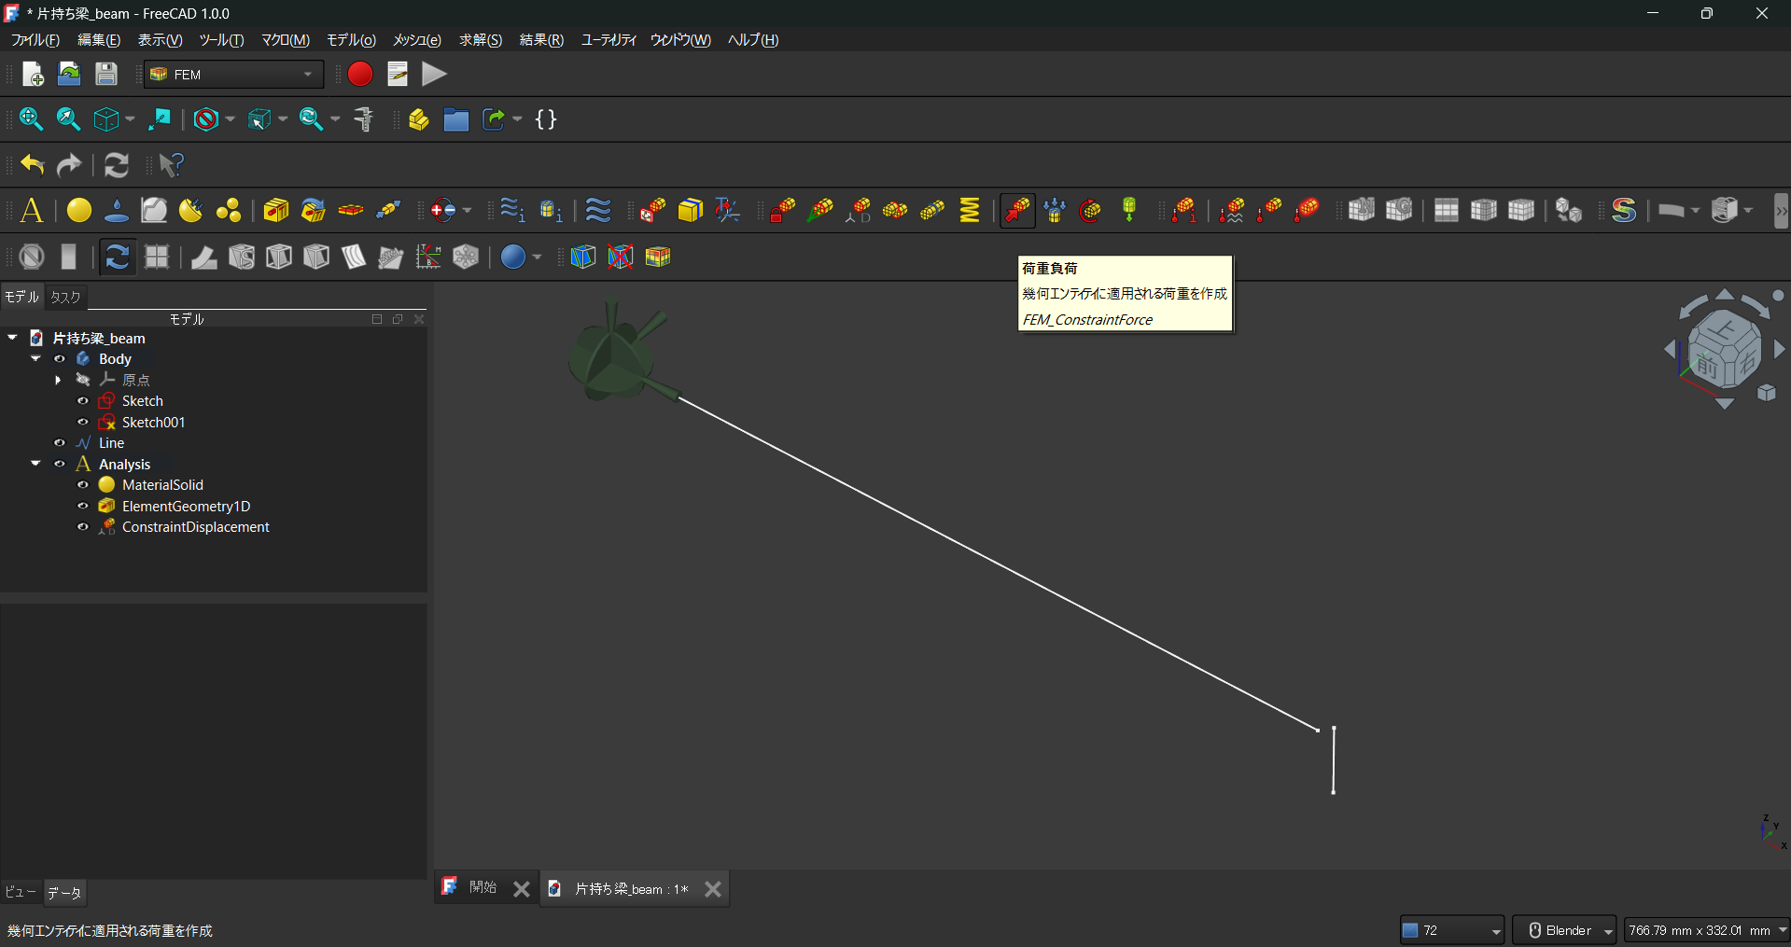Toggle the eye icon for Sketch001
The width and height of the screenshot is (1791, 947).
83,423
